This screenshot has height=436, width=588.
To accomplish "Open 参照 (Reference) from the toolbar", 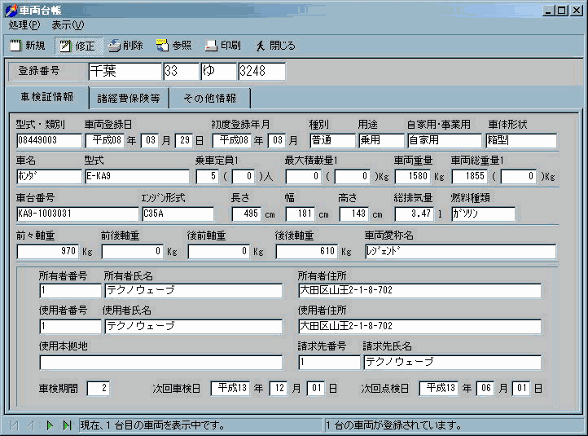I will (173, 46).
